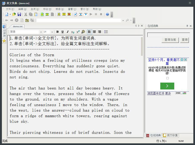Toggle bold formatting
195x145 pixels.
click(58, 32)
